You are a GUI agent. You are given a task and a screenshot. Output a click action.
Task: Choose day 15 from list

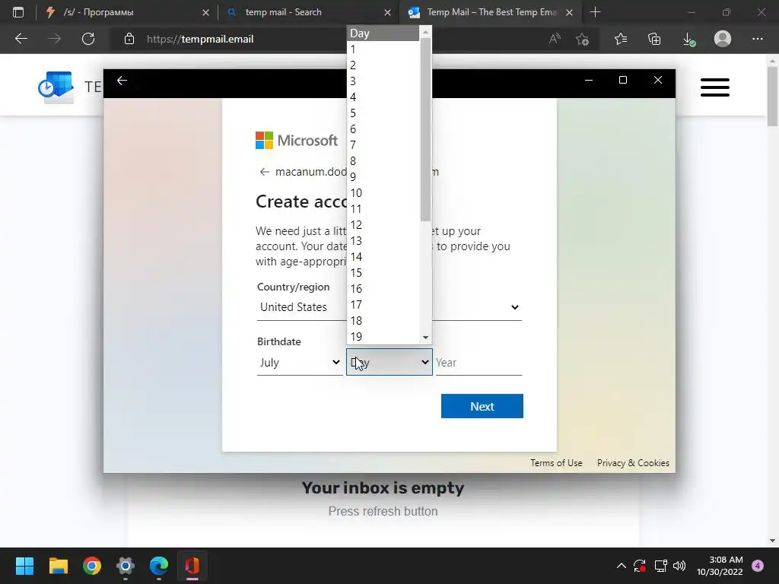coord(383,273)
